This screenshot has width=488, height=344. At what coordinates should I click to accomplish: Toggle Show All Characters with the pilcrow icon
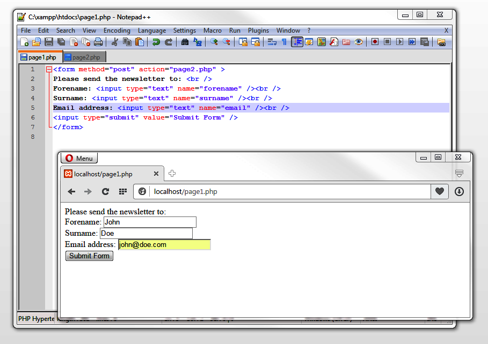coord(283,42)
